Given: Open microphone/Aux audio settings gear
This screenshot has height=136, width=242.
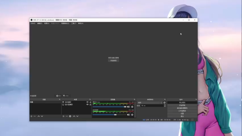Looking at the screenshot, I should tap(132, 107).
